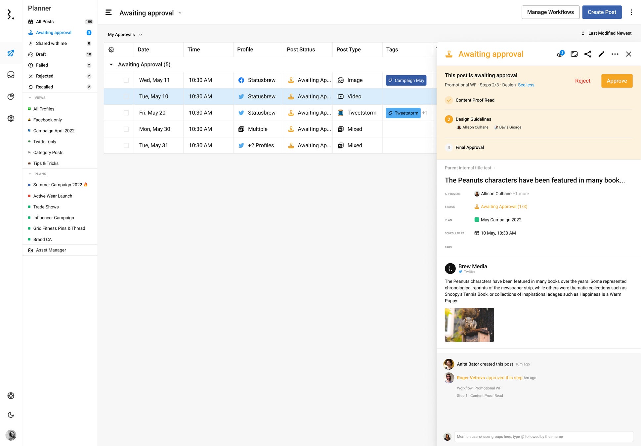Click the share icon in post panel

pyautogui.click(x=587, y=54)
